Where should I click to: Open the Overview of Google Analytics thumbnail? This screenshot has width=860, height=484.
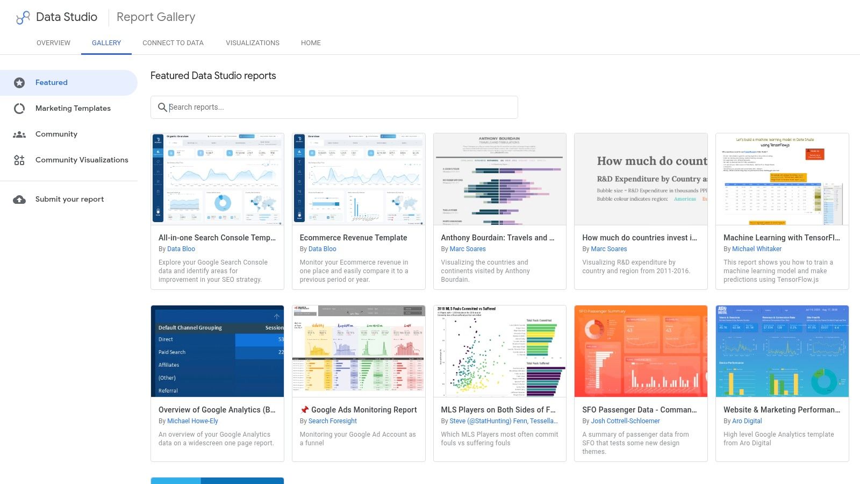pos(217,351)
